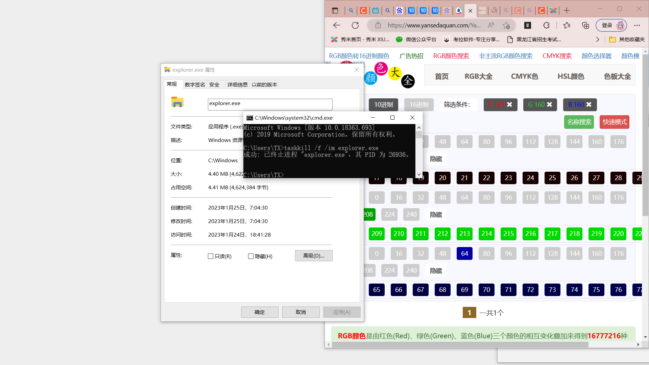Open the 其他收藏夹 bookmarks folder
This screenshot has width=649, height=365.
(x=627, y=40)
